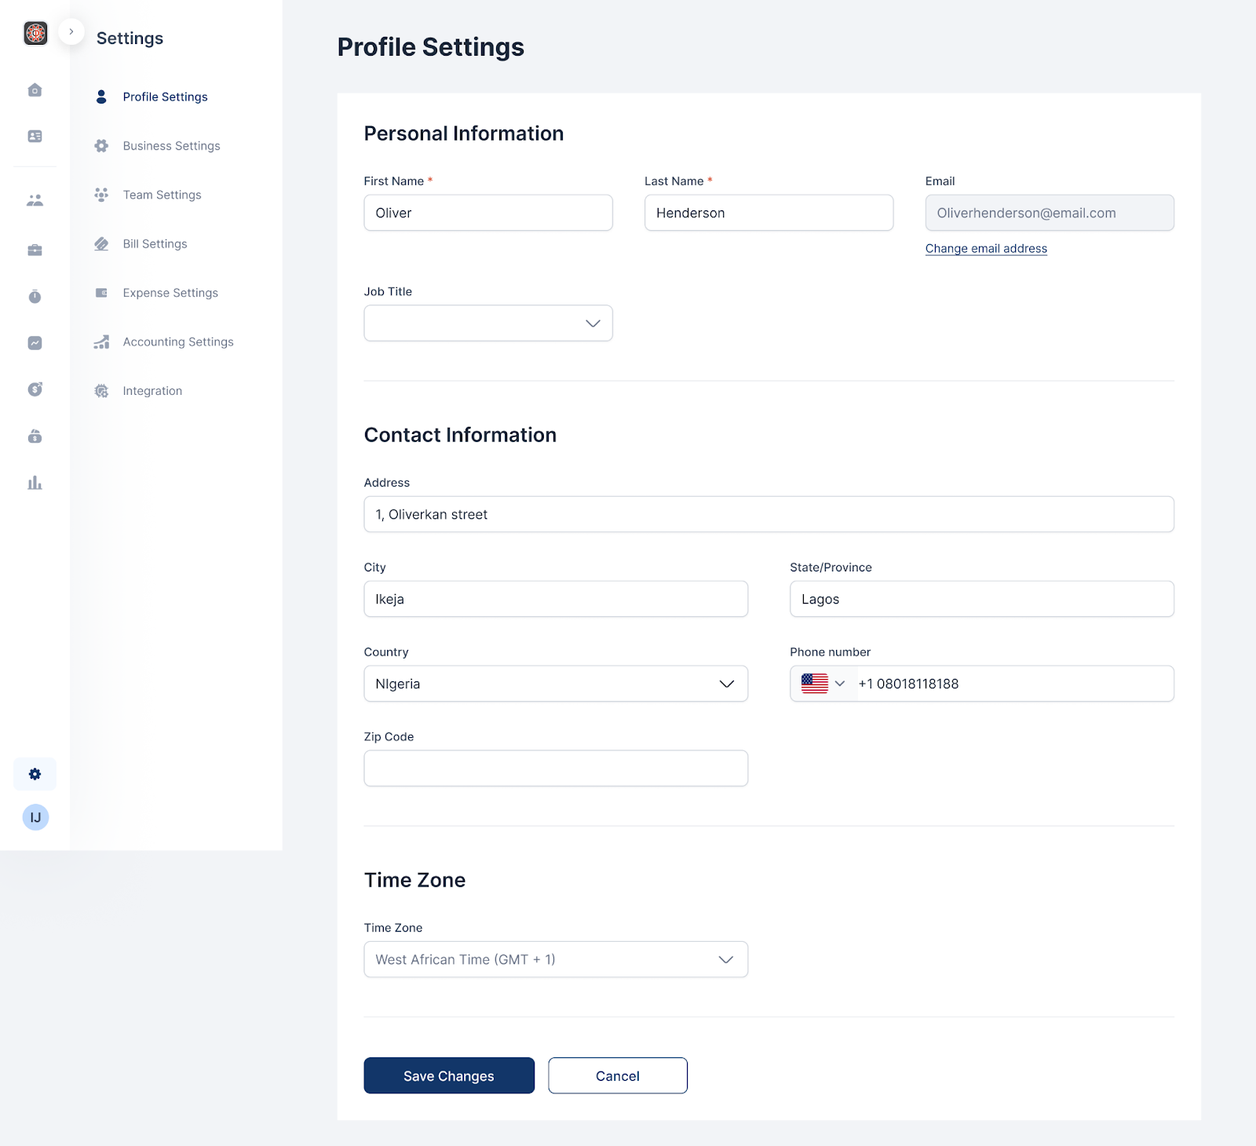The height and width of the screenshot is (1146, 1256).
Task: Click the Zip Code input field
Action: click(x=555, y=768)
